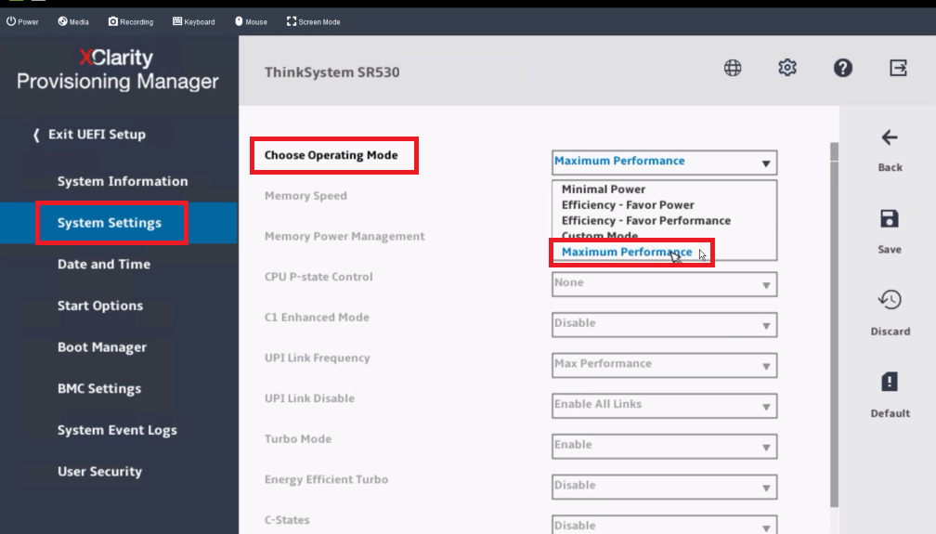Select Minimal Power option
Viewport: 936px width, 534px height.
coord(604,189)
